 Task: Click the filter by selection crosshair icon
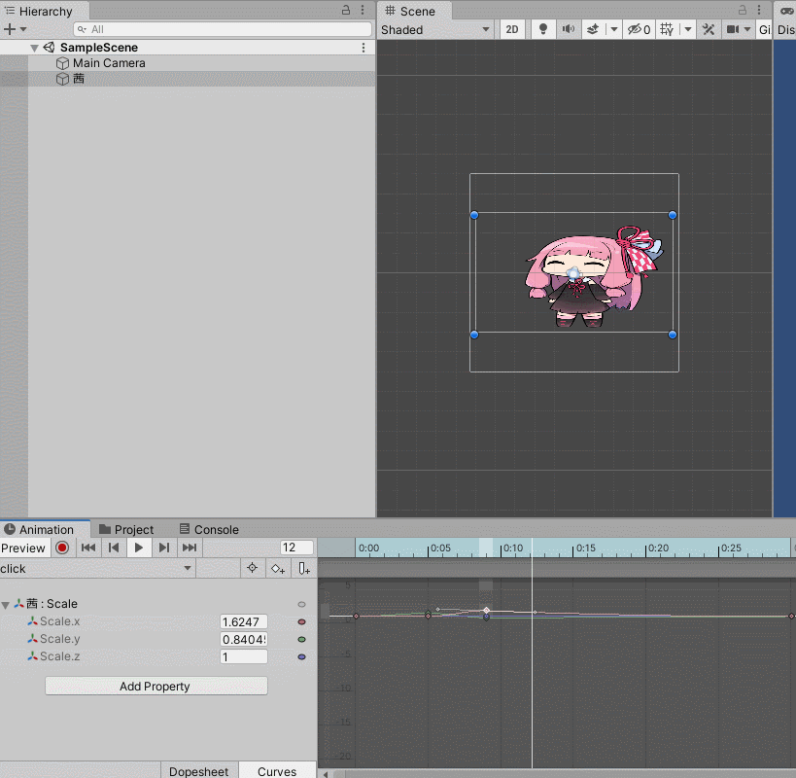(253, 568)
